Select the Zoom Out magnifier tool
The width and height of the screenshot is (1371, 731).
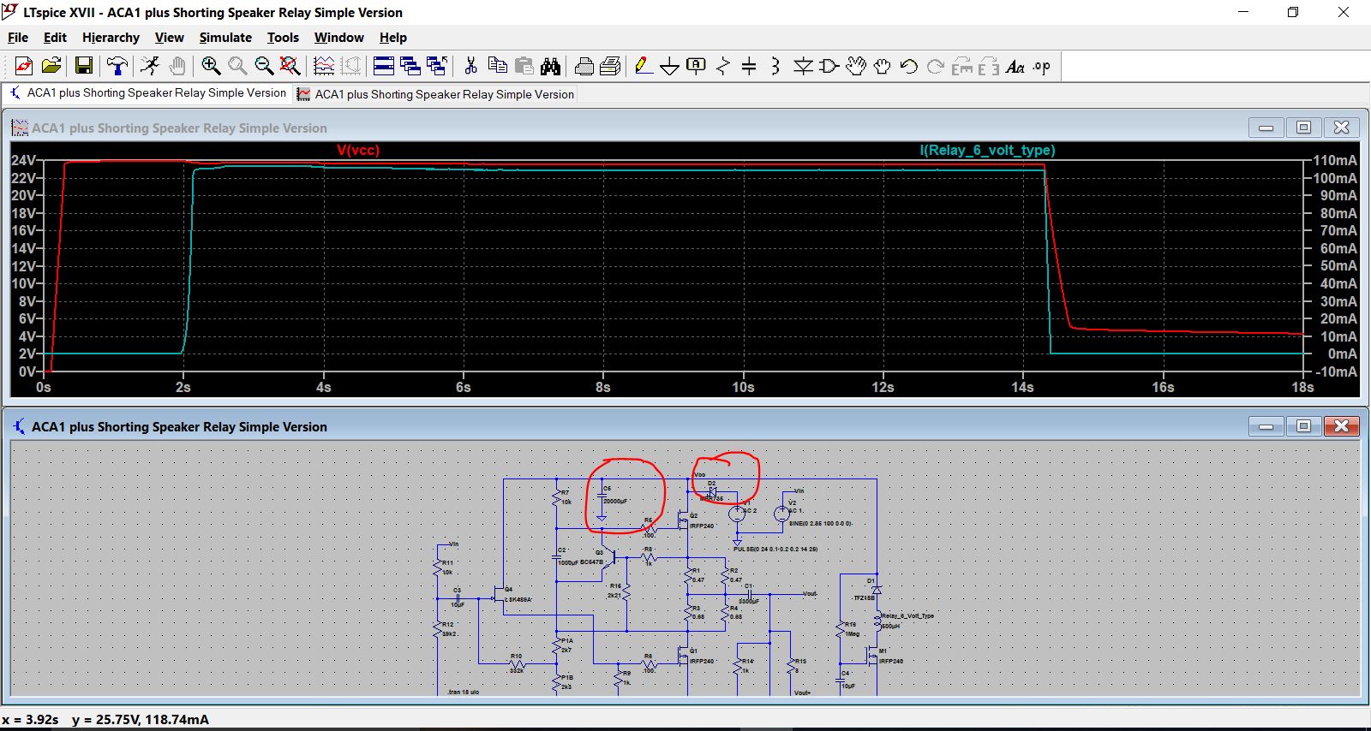pos(264,66)
